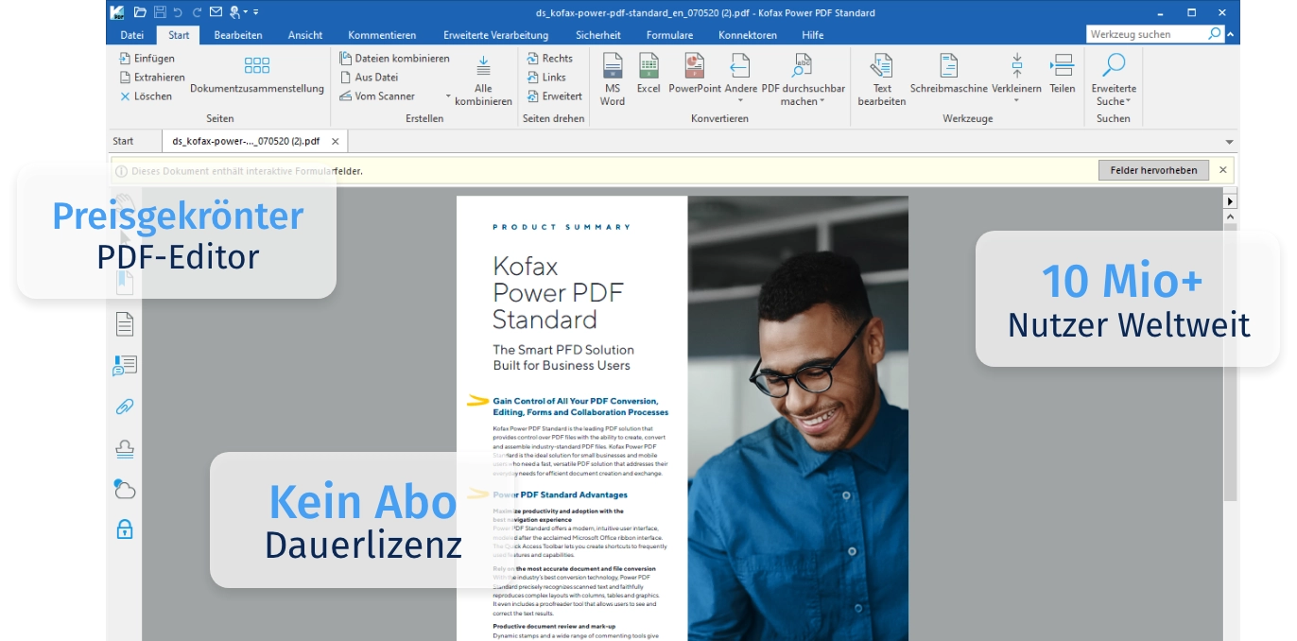The width and height of the screenshot is (1297, 641).
Task: Switch to the Formulare ribbon tab
Action: [x=669, y=35]
